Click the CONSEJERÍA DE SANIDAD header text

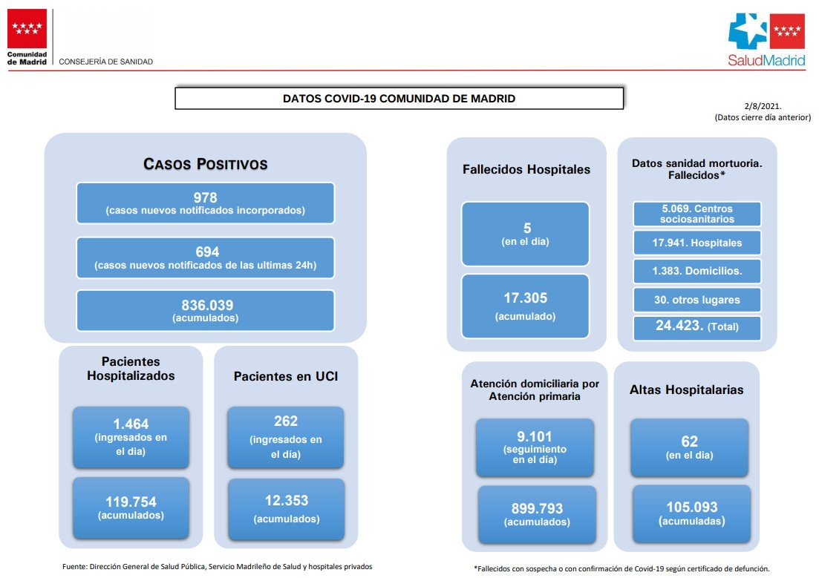pyautogui.click(x=106, y=62)
